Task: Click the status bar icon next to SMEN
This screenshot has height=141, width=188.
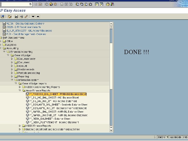Action: [167, 137]
